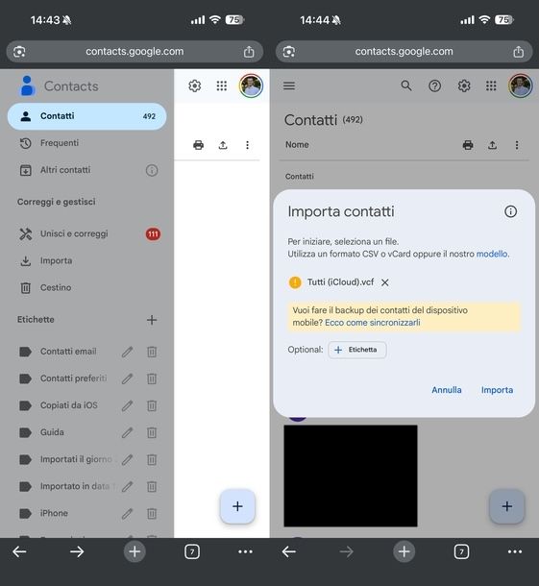This screenshot has height=586, width=539.
Task: Open three-dot more menu in right screen
Action: (x=517, y=145)
